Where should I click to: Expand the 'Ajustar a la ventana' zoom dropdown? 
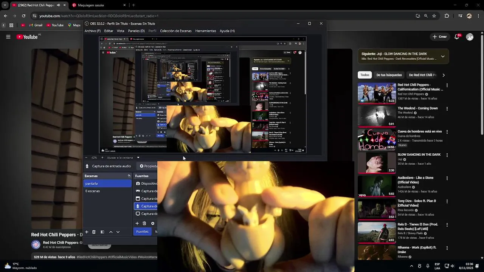(138, 158)
